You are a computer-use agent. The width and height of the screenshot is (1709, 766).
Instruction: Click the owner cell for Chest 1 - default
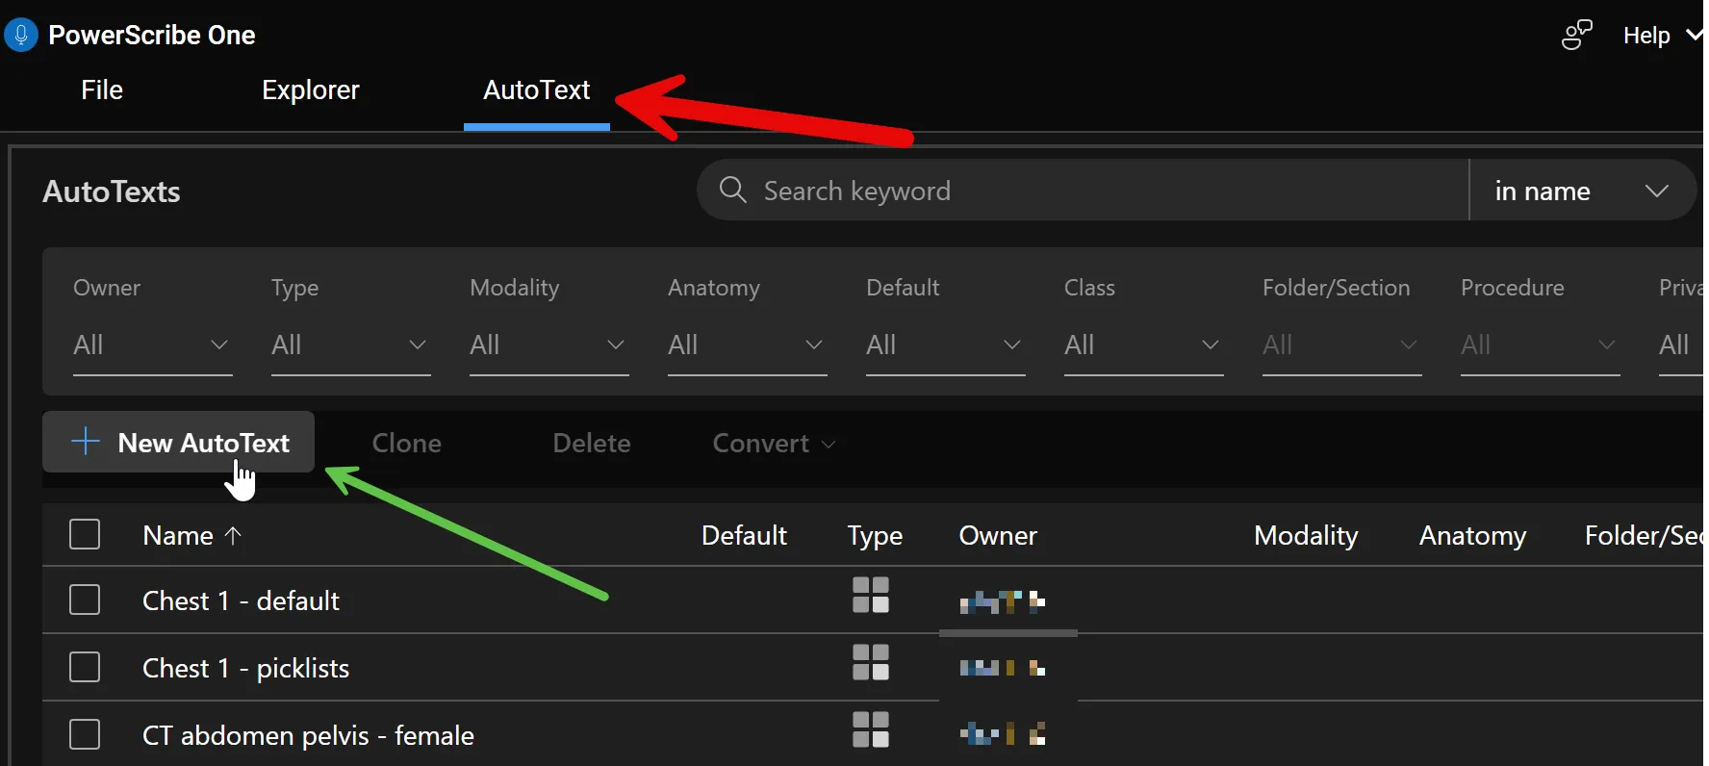(x=1002, y=602)
